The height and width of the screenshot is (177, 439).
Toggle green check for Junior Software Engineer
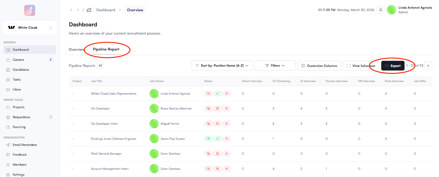point(218,139)
